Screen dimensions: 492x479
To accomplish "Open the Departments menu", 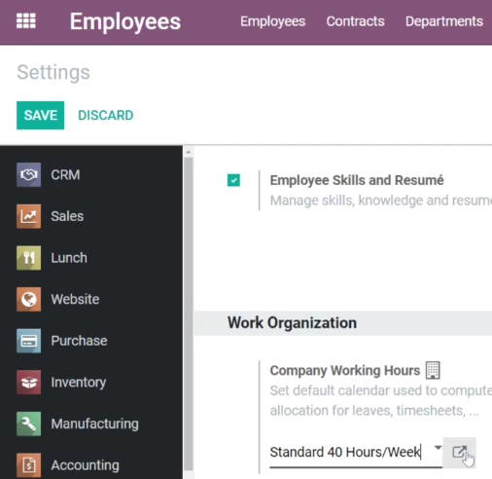I will [444, 21].
